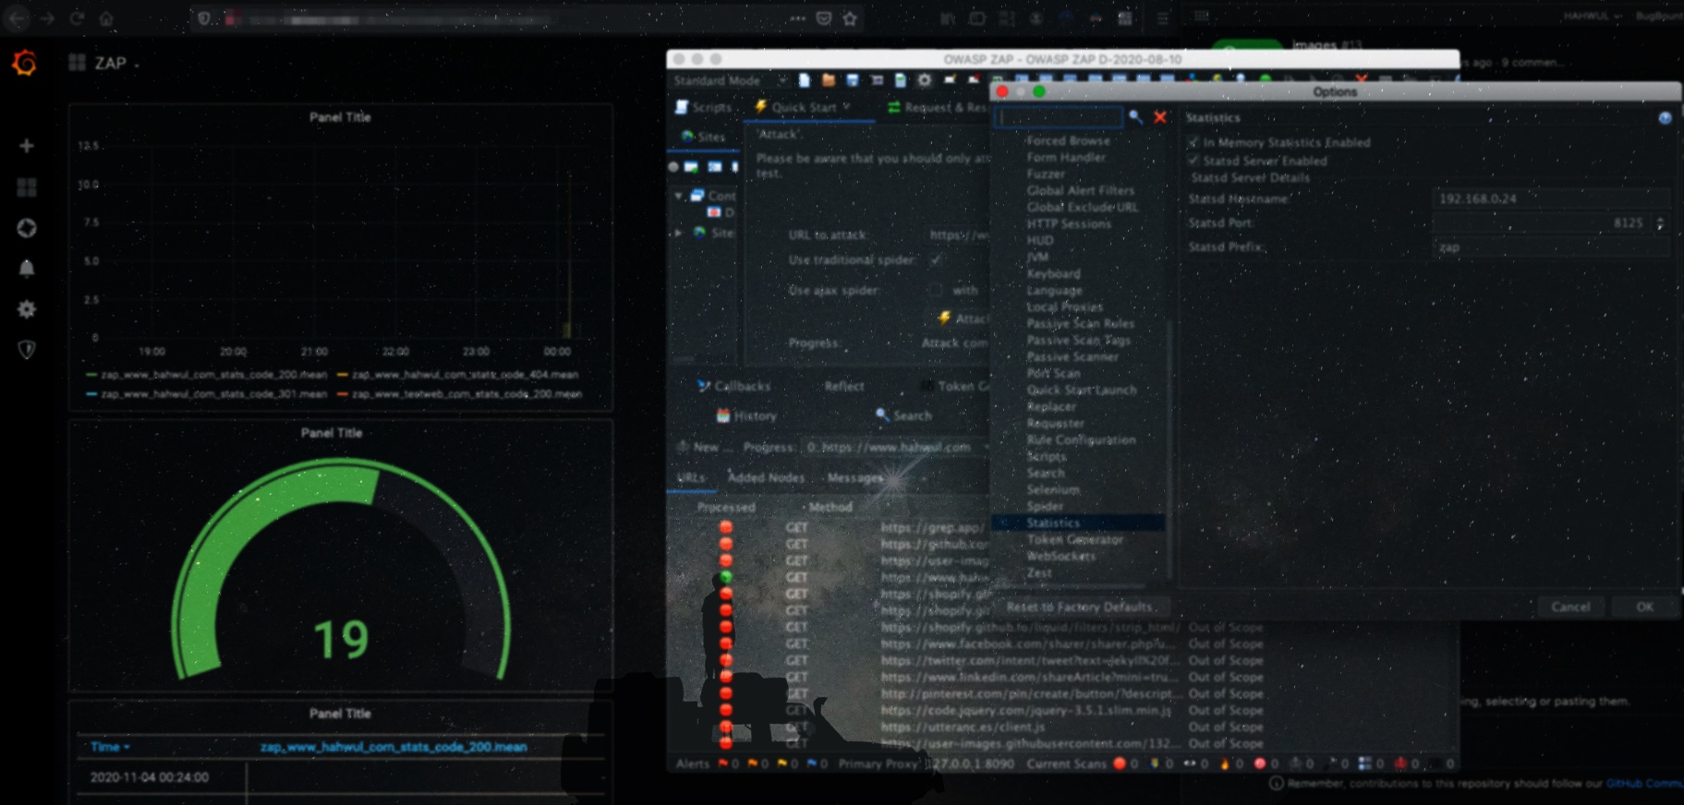Click the New Session icon in ZAP toolbar
The width and height of the screenshot is (1684, 805).
click(x=805, y=80)
